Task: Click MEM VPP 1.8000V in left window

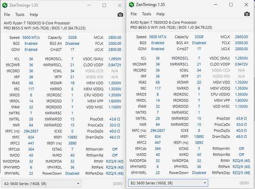Action: pos(115,101)
